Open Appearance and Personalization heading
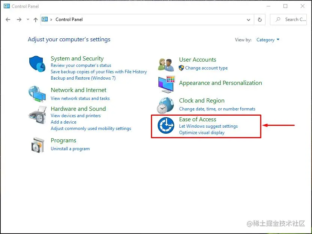This screenshot has height=234, width=312. (x=220, y=83)
